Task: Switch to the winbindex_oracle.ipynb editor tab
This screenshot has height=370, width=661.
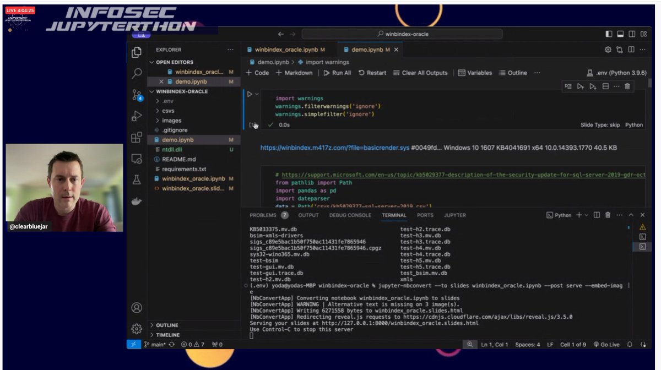Action: 286,50
